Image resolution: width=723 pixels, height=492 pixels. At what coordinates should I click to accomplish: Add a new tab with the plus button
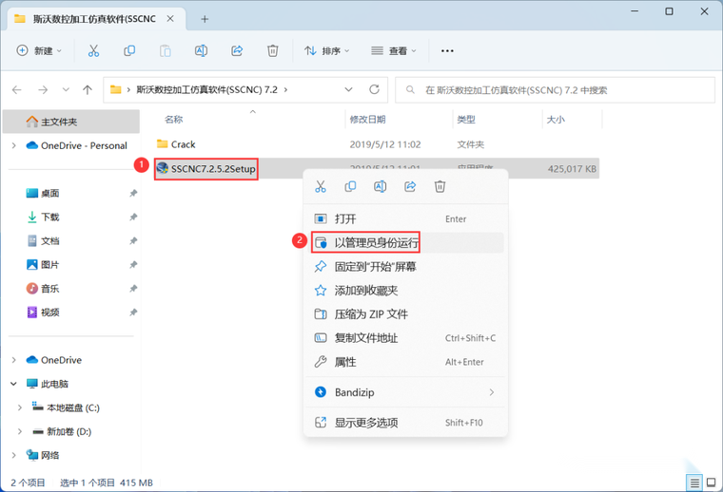pyautogui.click(x=205, y=19)
